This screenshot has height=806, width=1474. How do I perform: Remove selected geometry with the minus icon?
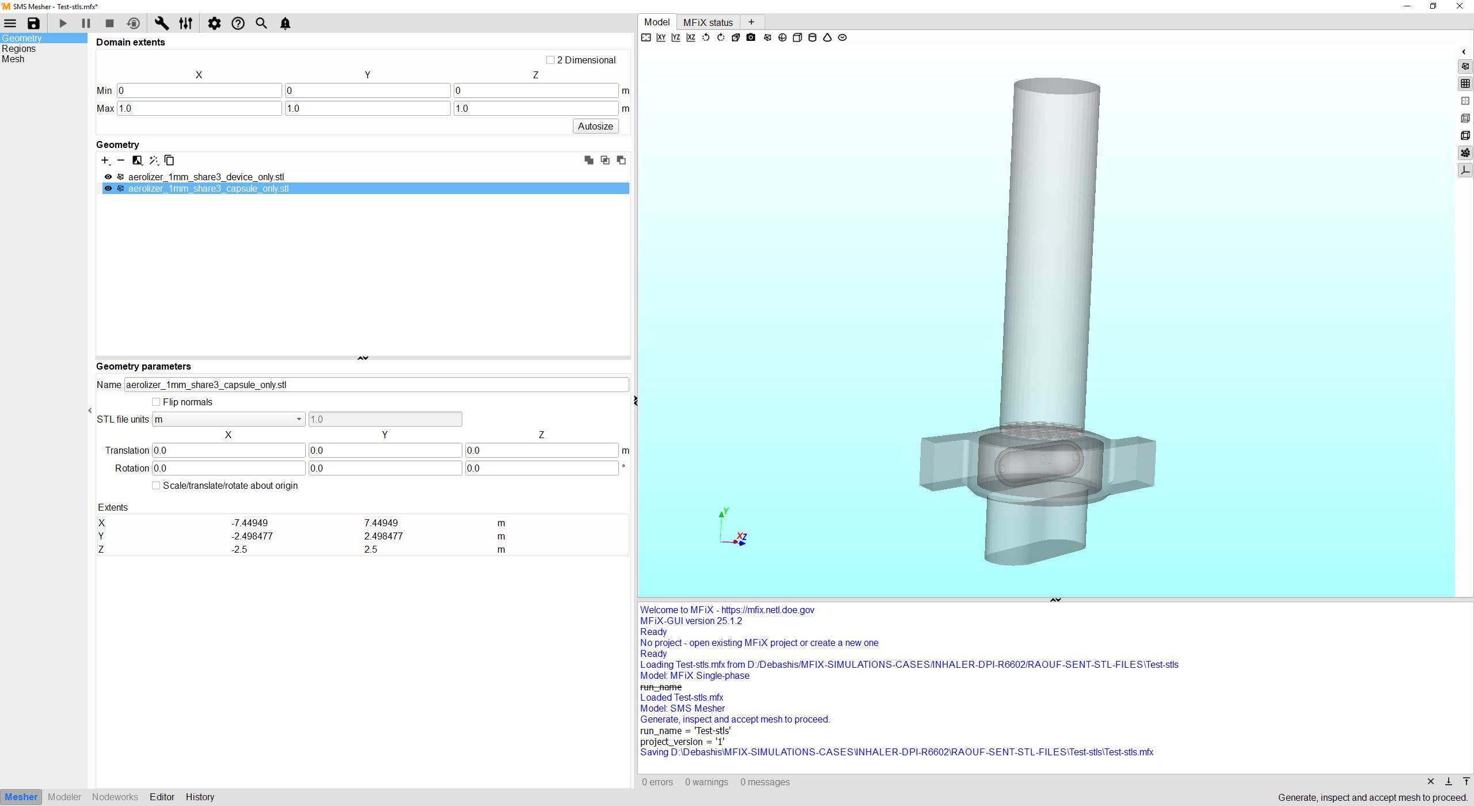121,161
